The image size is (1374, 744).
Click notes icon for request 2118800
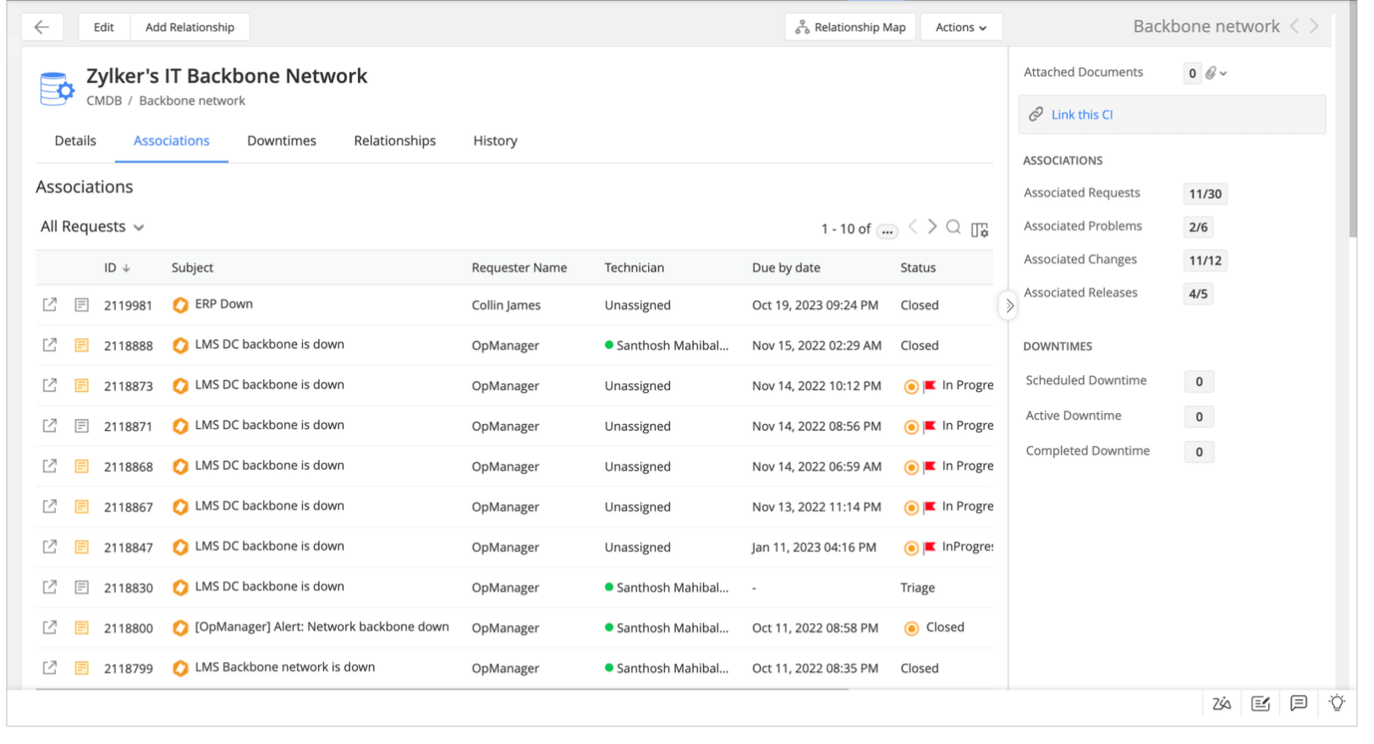click(81, 627)
